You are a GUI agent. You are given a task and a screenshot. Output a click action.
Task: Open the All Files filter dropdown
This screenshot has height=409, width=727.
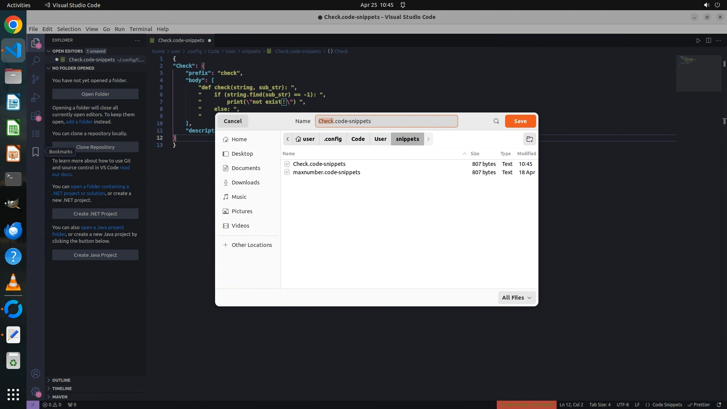[517, 298]
